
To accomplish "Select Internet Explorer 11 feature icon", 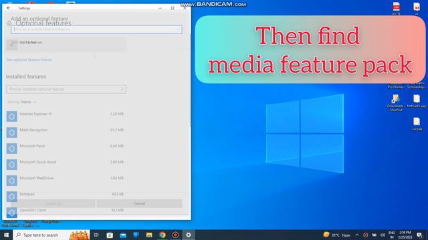I will tap(12, 117).
